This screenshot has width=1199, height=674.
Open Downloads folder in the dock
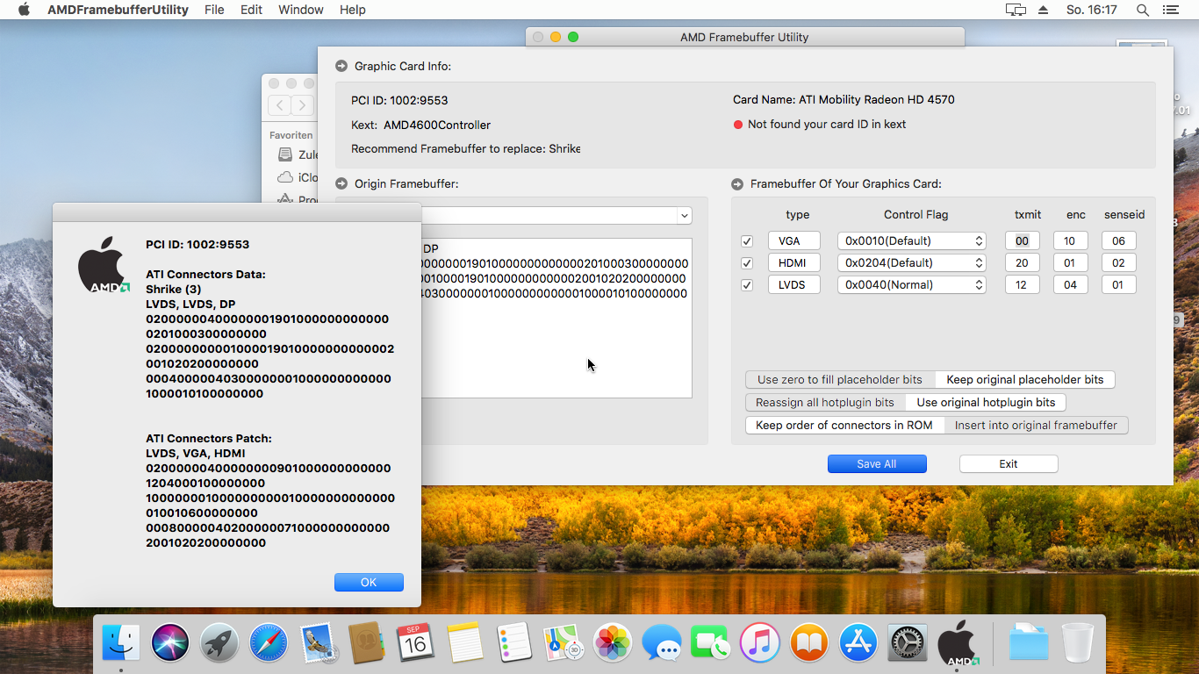coord(1028,642)
